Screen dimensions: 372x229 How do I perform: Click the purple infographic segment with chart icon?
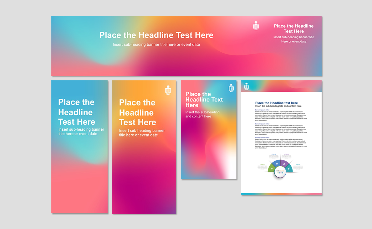[x=284, y=164]
